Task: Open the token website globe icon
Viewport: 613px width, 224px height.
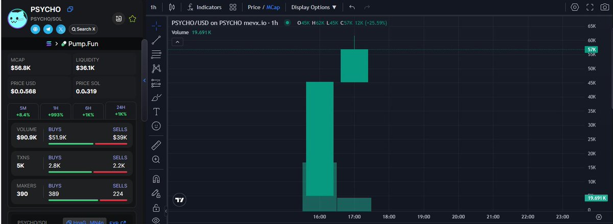Action: (x=36, y=29)
